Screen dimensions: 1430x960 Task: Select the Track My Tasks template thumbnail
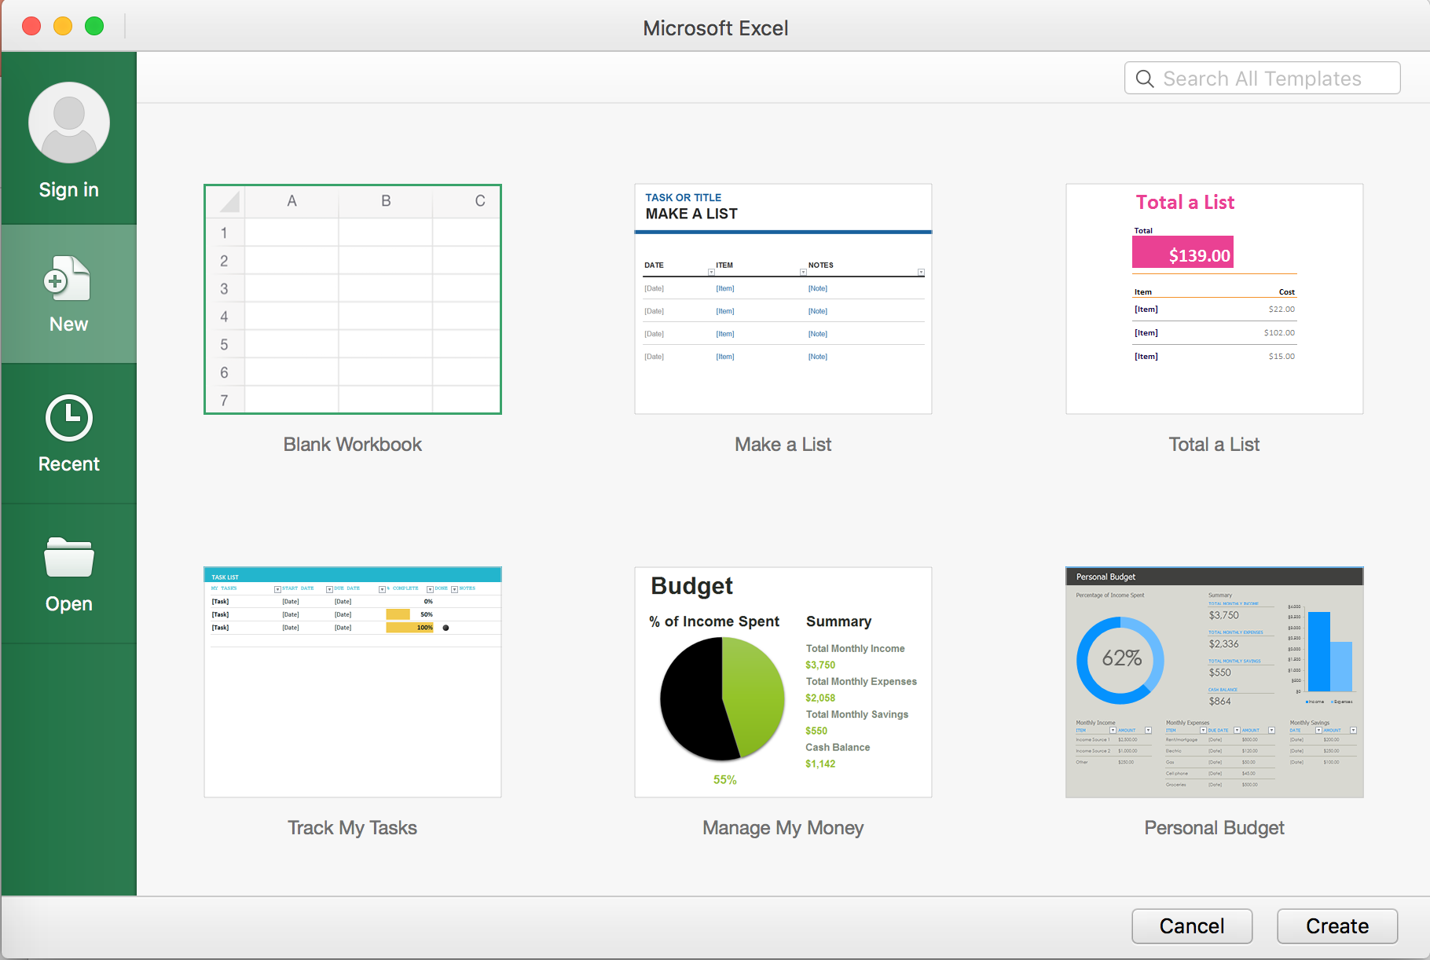pos(353,682)
